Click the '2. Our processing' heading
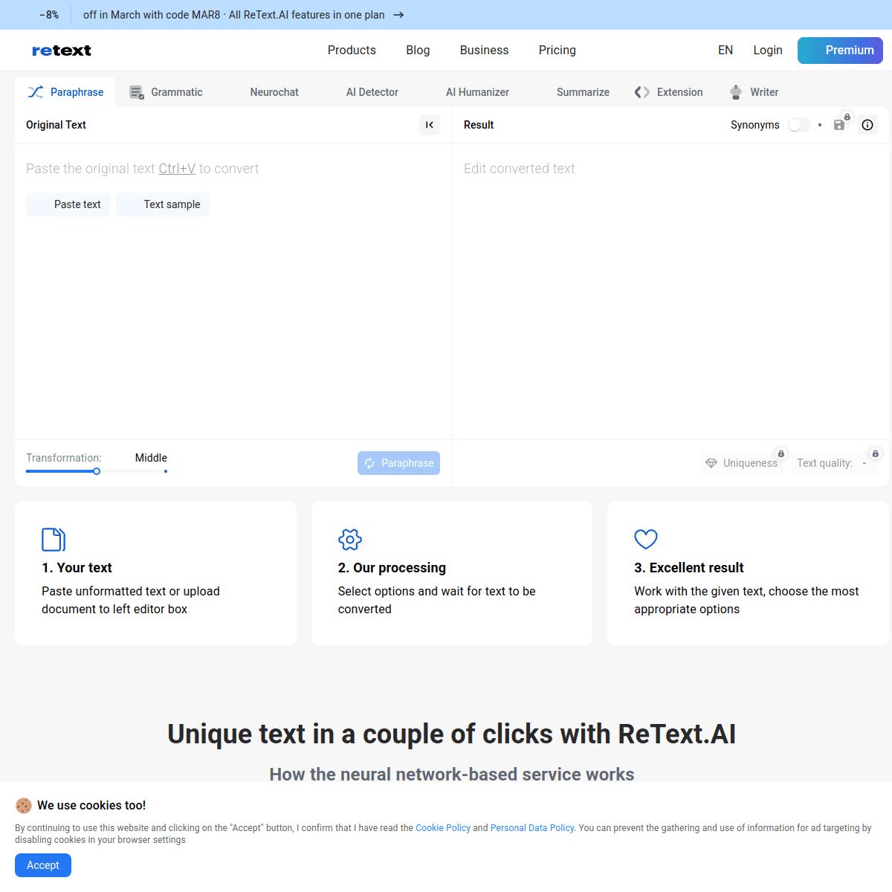892x892 pixels. 392,568
